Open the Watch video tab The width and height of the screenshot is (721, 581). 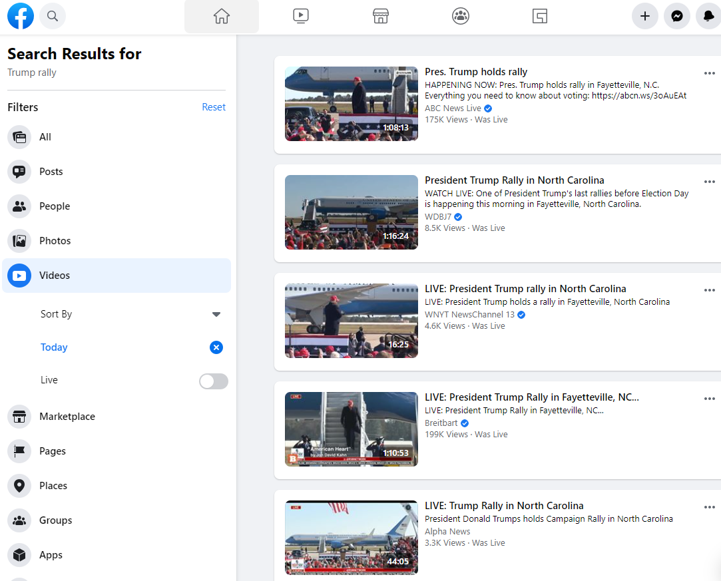[301, 17]
